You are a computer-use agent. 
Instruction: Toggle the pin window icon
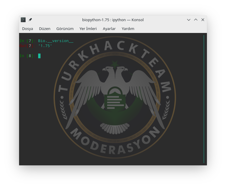[30, 20]
